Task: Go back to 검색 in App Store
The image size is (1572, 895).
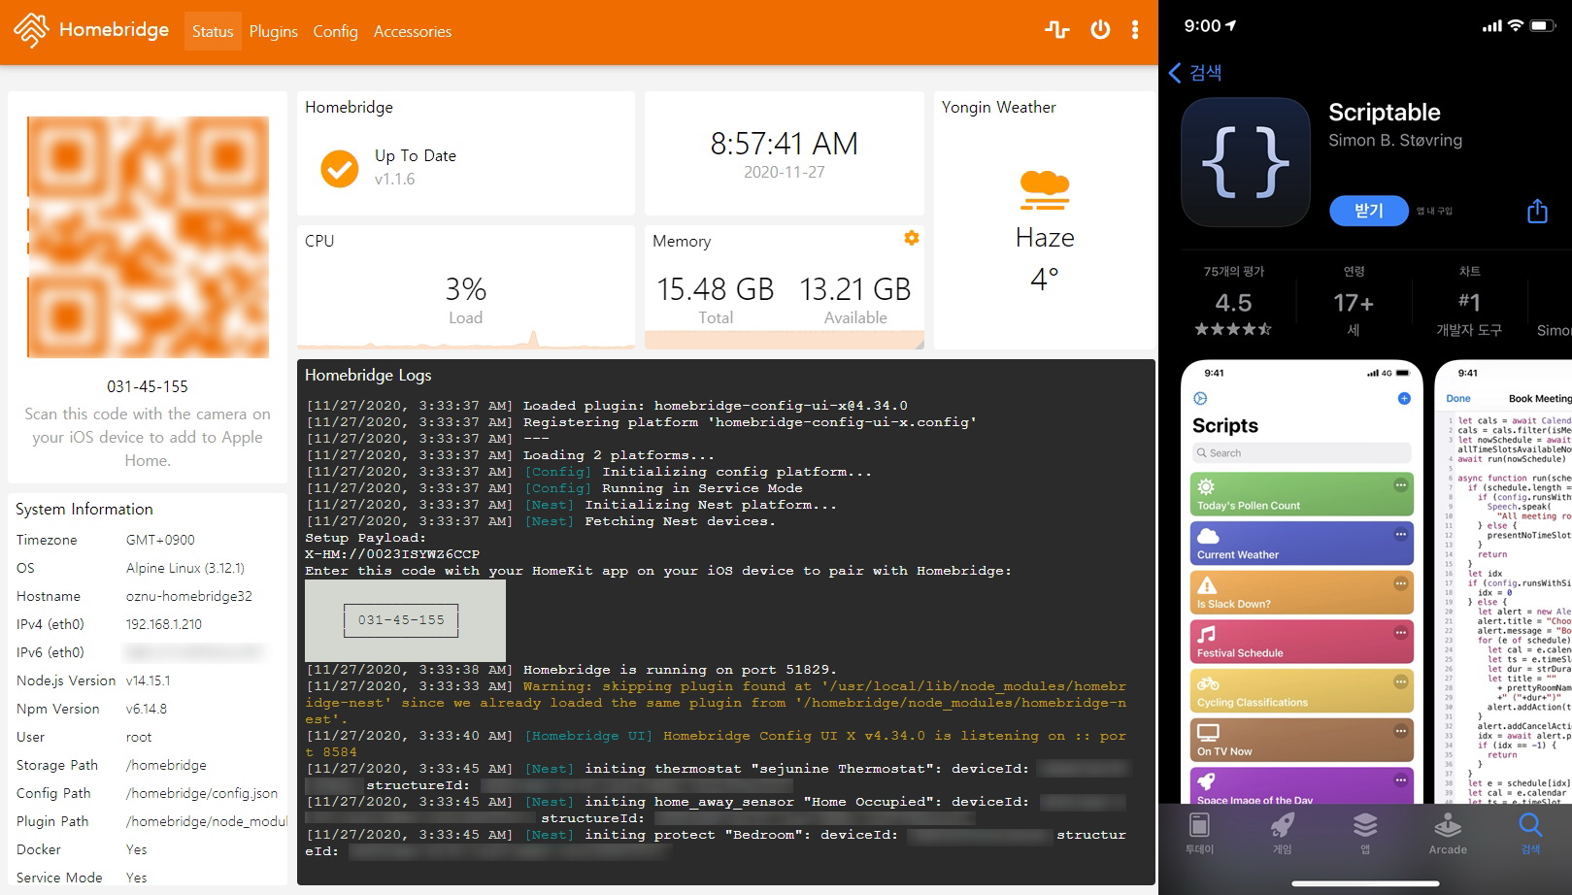Action: click(x=1195, y=73)
